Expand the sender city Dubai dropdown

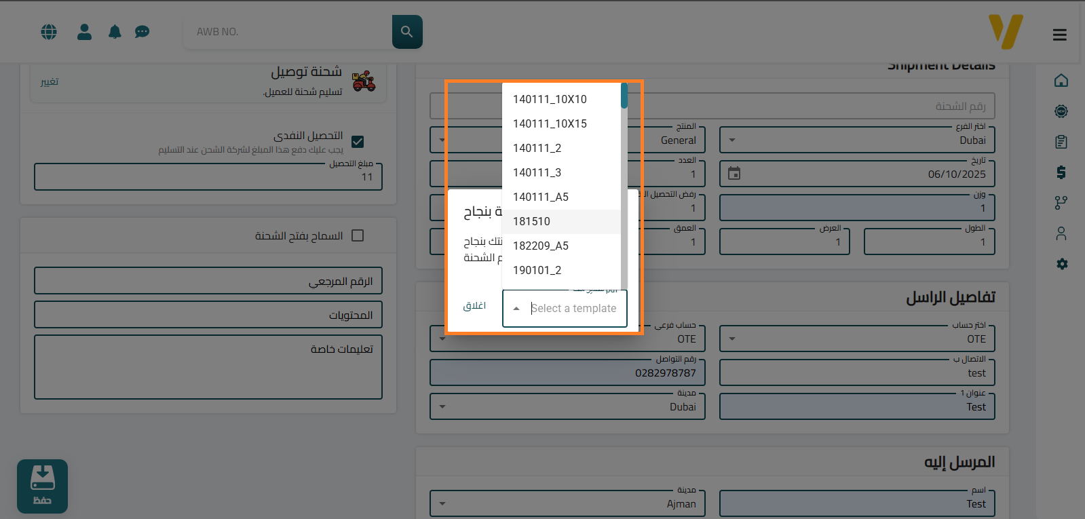tap(442, 407)
